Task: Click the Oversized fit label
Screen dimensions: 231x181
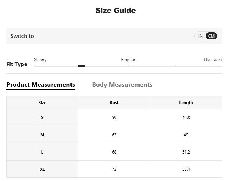Action: pos(213,60)
